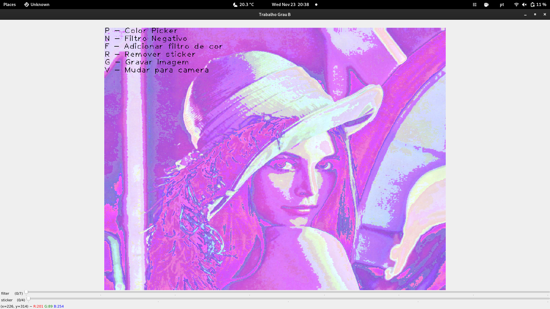The image size is (550, 309).
Task: Open the Places menu
Action: (9, 5)
